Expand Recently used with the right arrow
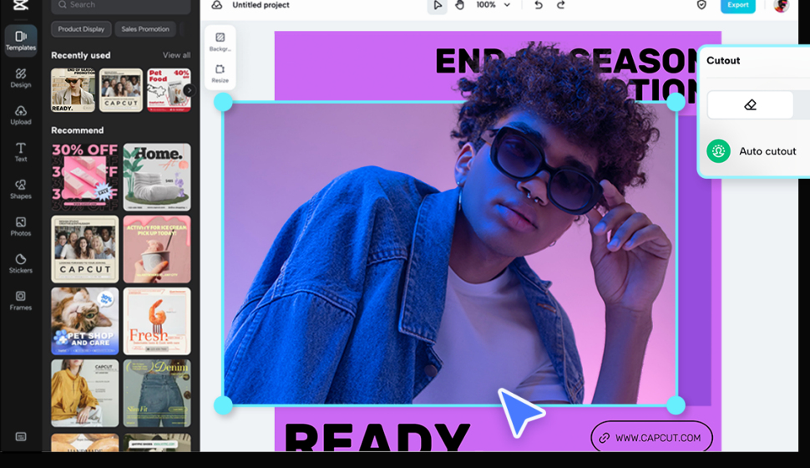The height and width of the screenshot is (468, 810). 189,90
